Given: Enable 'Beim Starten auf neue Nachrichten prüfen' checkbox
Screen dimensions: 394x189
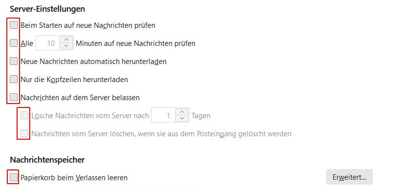Looking at the screenshot, I should pyautogui.click(x=14, y=25).
